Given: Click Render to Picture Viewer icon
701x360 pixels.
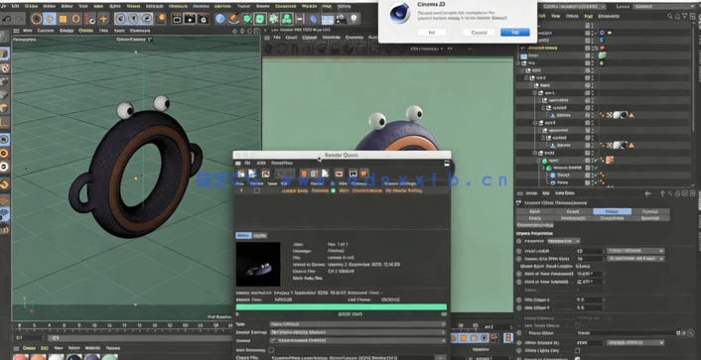Looking at the screenshot, I should coord(190,19).
